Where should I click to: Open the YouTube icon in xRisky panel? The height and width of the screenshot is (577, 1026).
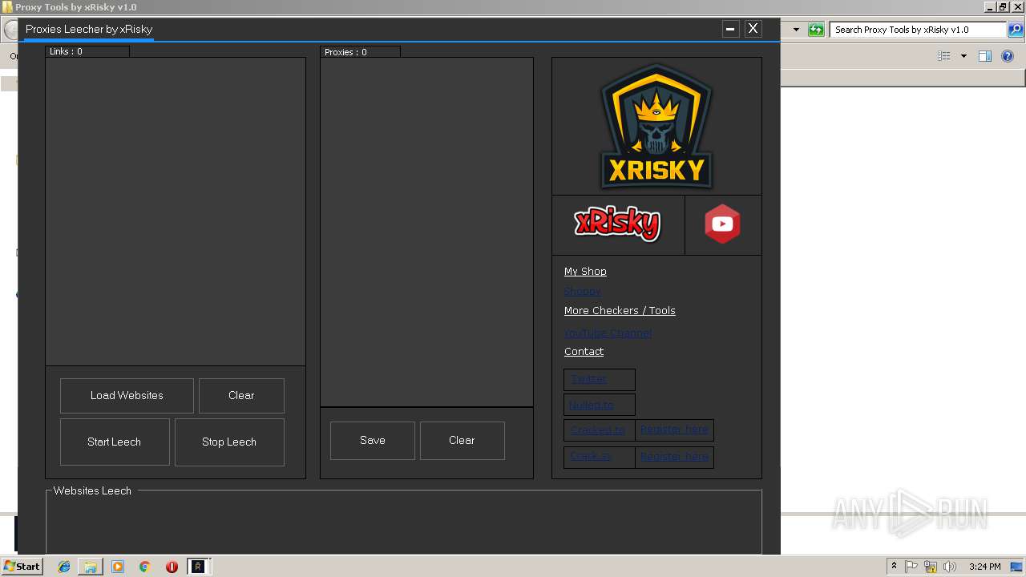click(722, 224)
